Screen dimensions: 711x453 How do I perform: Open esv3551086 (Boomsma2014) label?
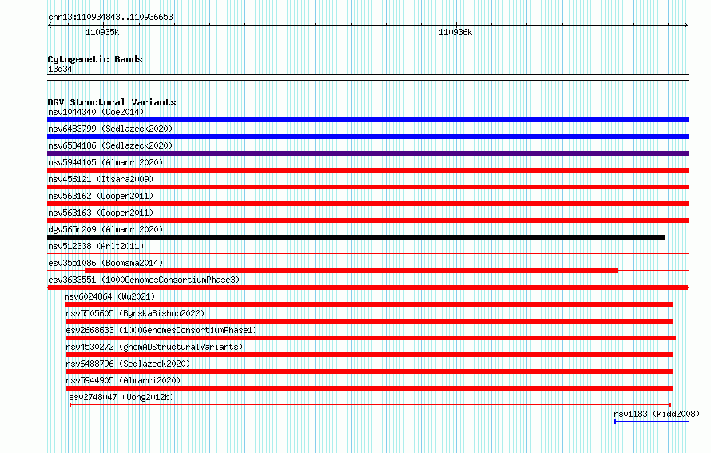coord(105,263)
